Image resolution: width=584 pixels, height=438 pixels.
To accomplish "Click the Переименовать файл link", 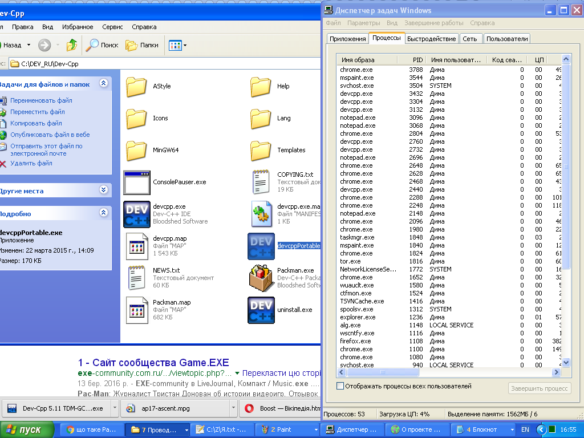I will coord(41,100).
